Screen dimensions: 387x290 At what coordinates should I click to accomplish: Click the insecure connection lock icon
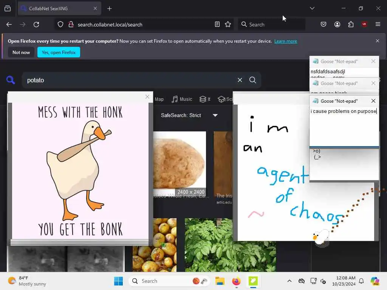coord(71,25)
